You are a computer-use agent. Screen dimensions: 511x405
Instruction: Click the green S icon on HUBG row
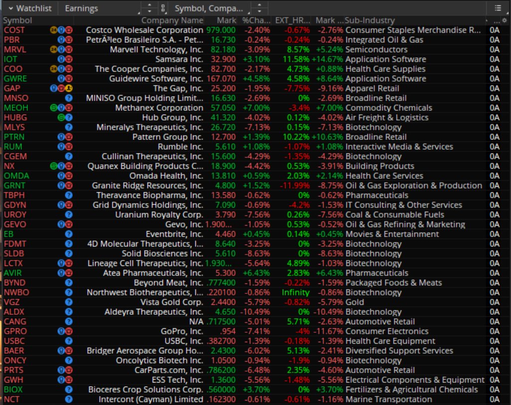61,118
